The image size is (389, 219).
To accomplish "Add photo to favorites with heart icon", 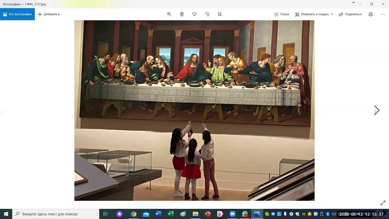I will [x=194, y=14].
